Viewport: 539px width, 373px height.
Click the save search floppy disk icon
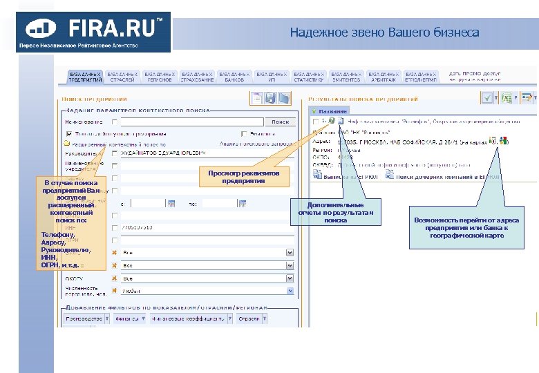pyautogui.click(x=270, y=99)
